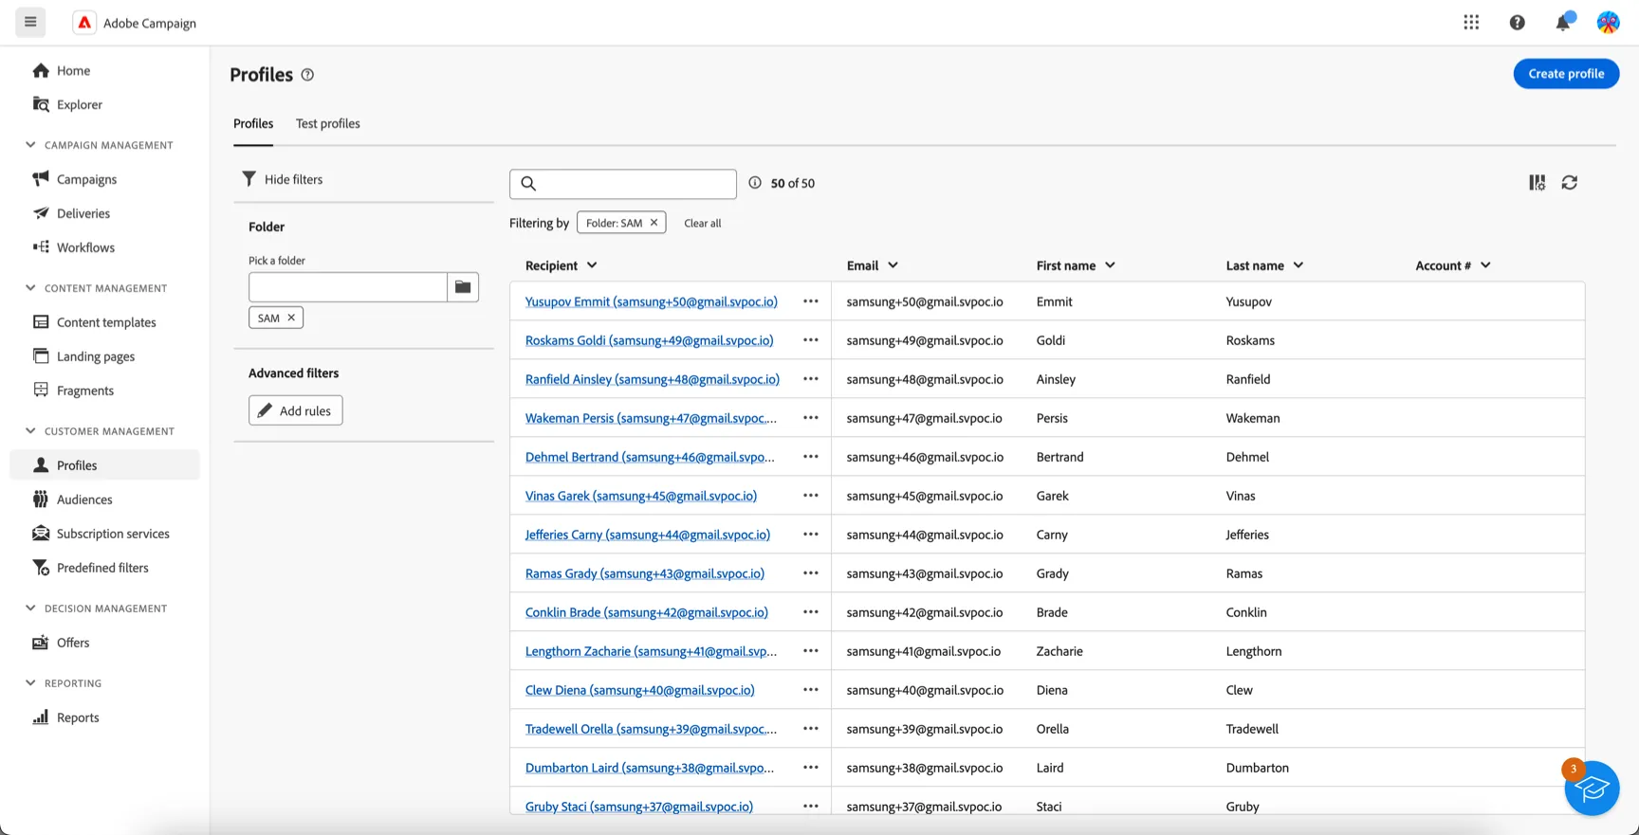Click the results count info icon
The image size is (1639, 835).
pyautogui.click(x=755, y=183)
